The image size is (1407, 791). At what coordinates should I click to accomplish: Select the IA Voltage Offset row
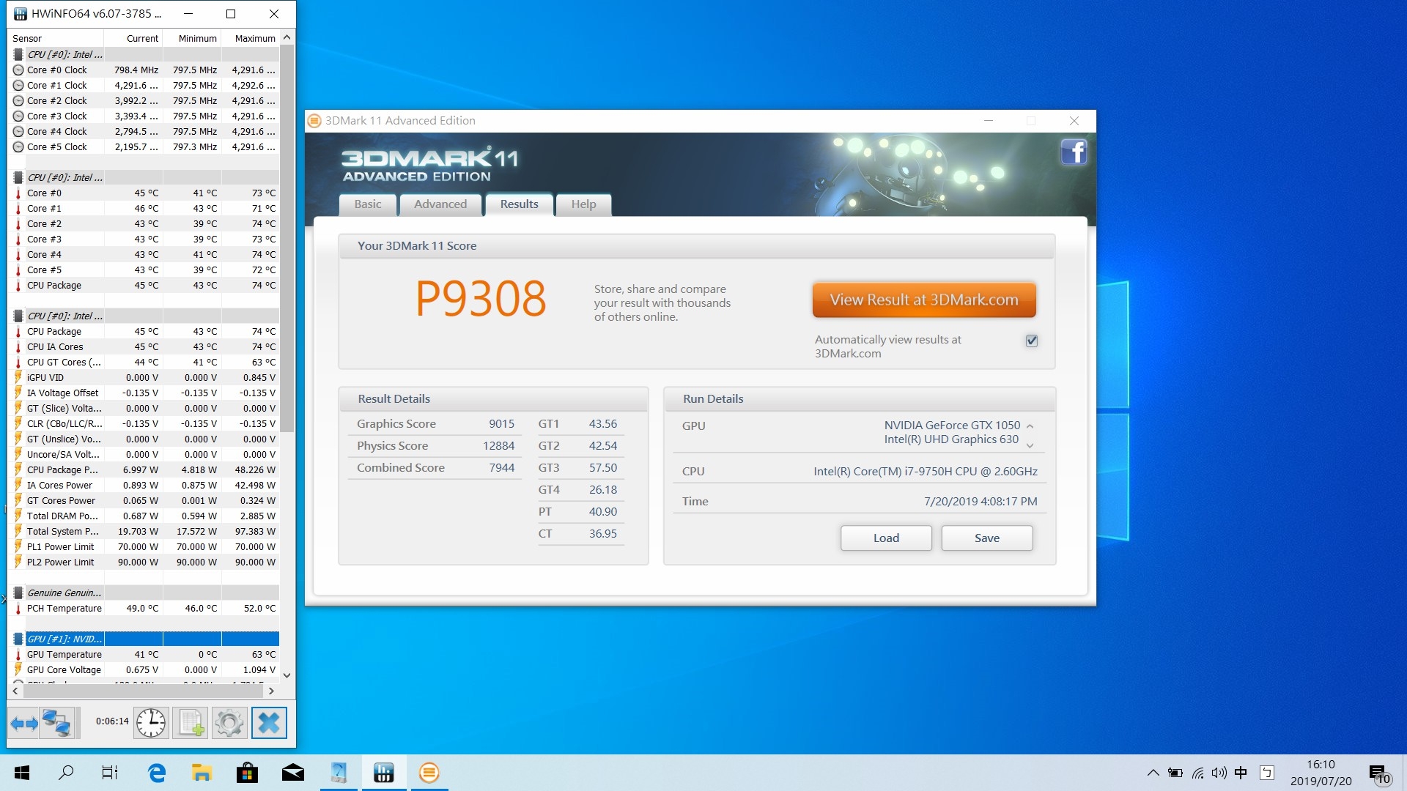pyautogui.click(x=144, y=393)
